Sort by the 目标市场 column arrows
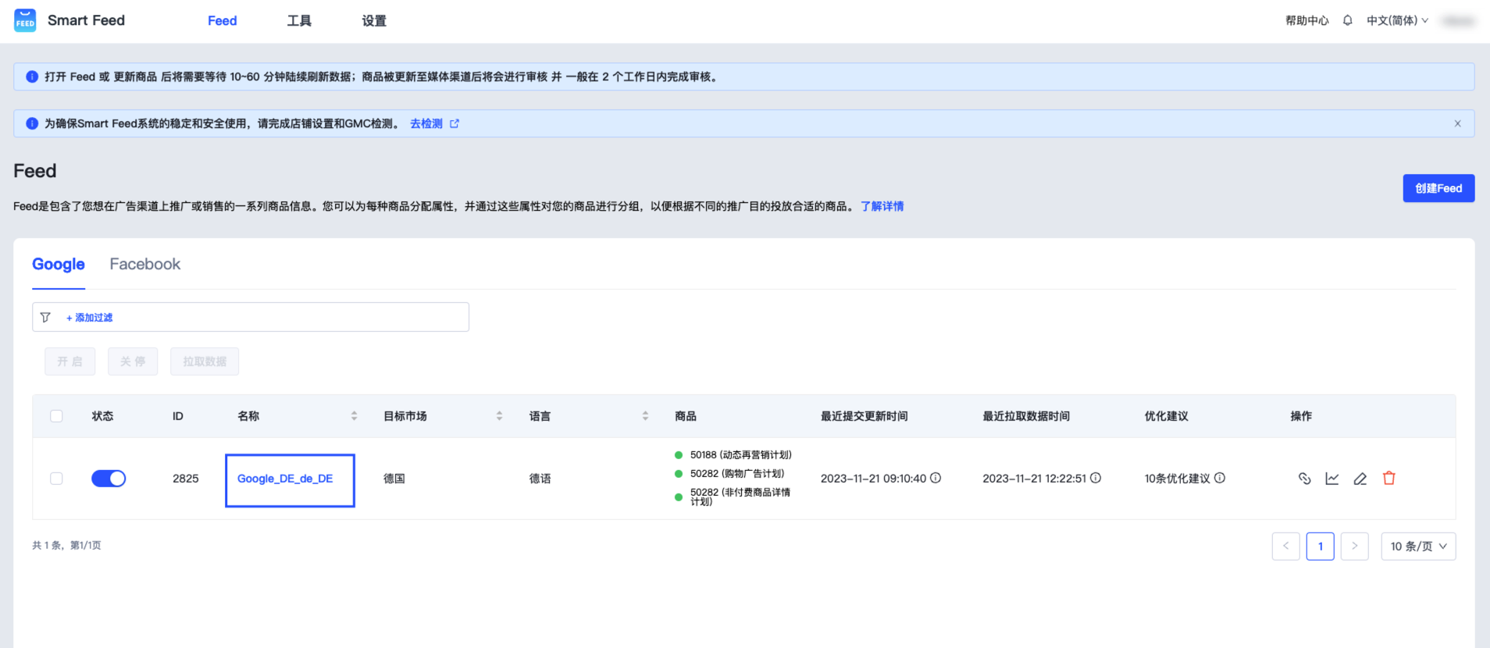The width and height of the screenshot is (1490, 648). point(499,416)
